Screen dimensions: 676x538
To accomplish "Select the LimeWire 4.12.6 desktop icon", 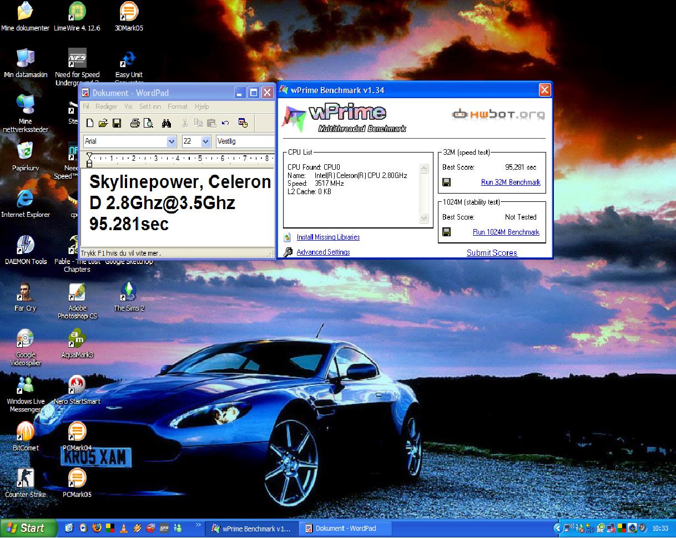I will tap(77, 17).
